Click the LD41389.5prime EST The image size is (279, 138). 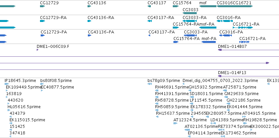[213, 123]
